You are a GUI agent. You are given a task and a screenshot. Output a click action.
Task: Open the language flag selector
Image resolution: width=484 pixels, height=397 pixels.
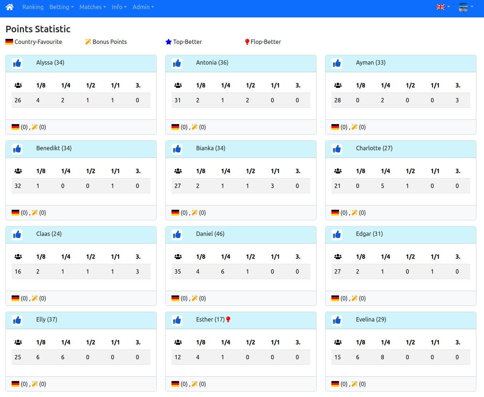(443, 7)
